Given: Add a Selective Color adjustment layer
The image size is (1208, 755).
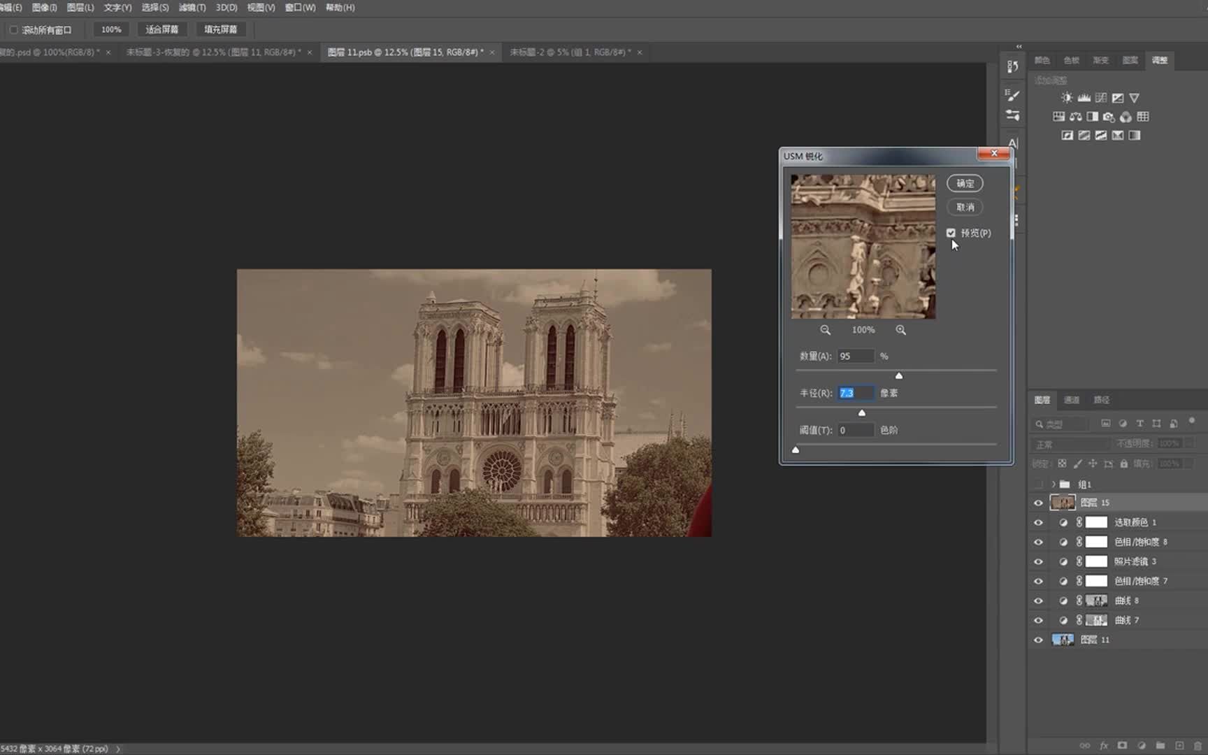Looking at the screenshot, I should (1117, 136).
